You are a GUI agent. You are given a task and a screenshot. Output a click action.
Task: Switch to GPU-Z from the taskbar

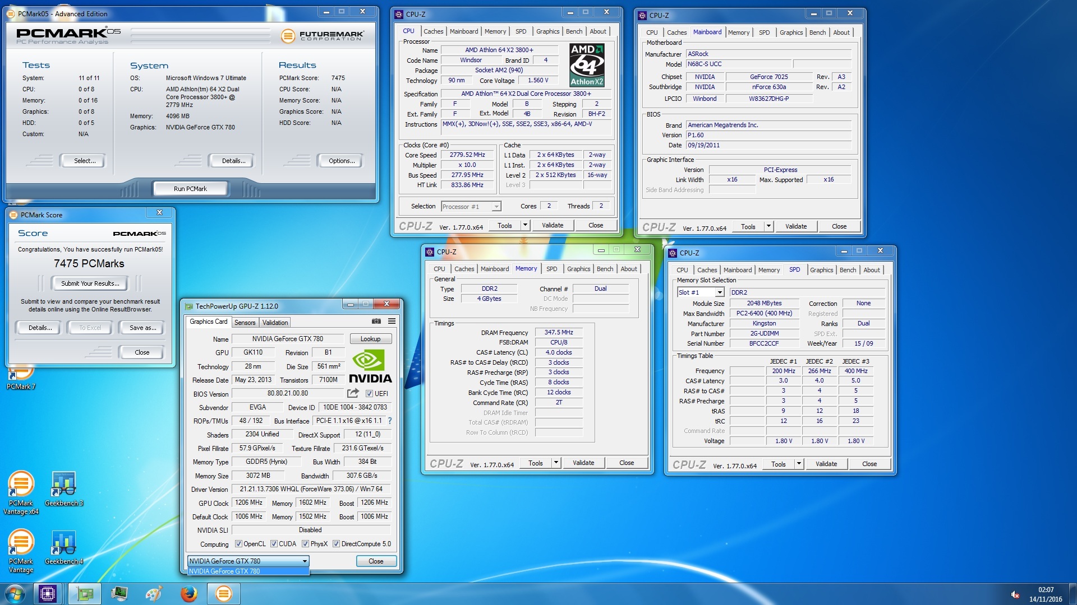click(x=85, y=594)
